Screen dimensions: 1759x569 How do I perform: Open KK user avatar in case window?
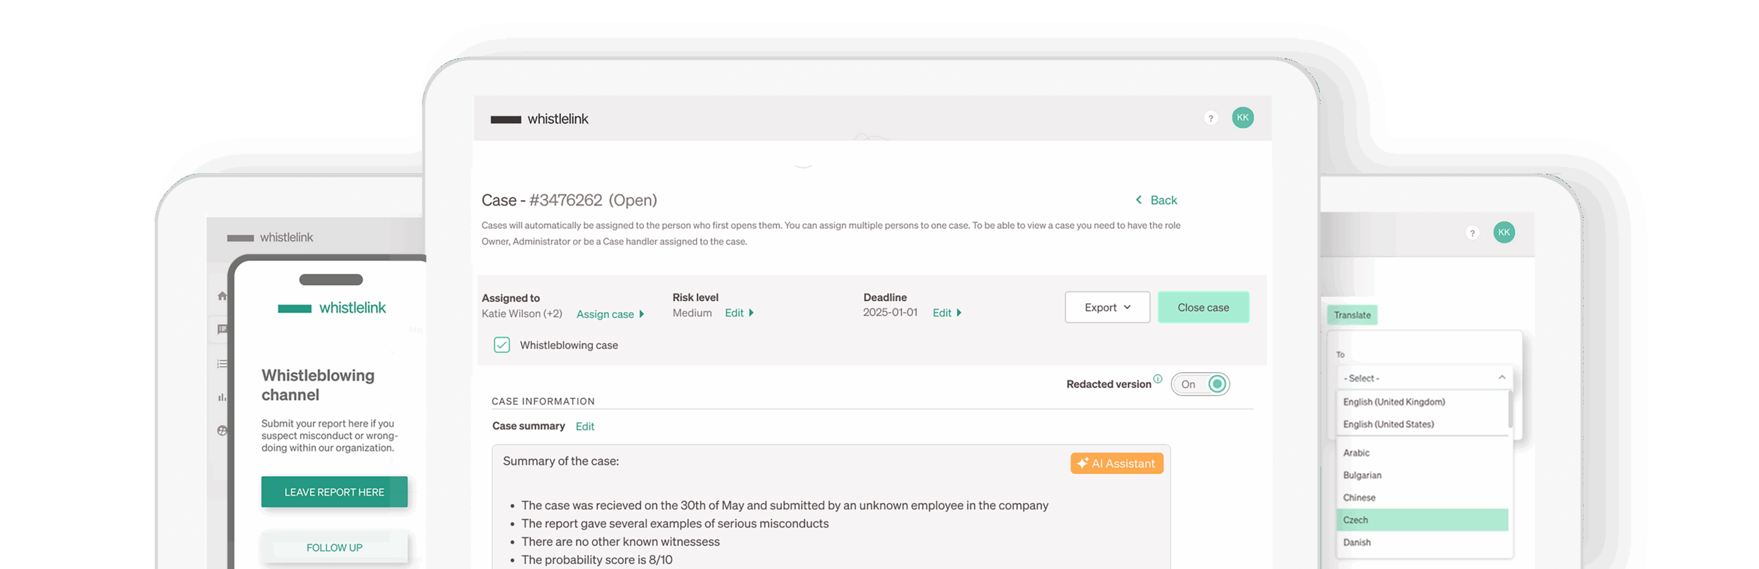[x=1242, y=118]
